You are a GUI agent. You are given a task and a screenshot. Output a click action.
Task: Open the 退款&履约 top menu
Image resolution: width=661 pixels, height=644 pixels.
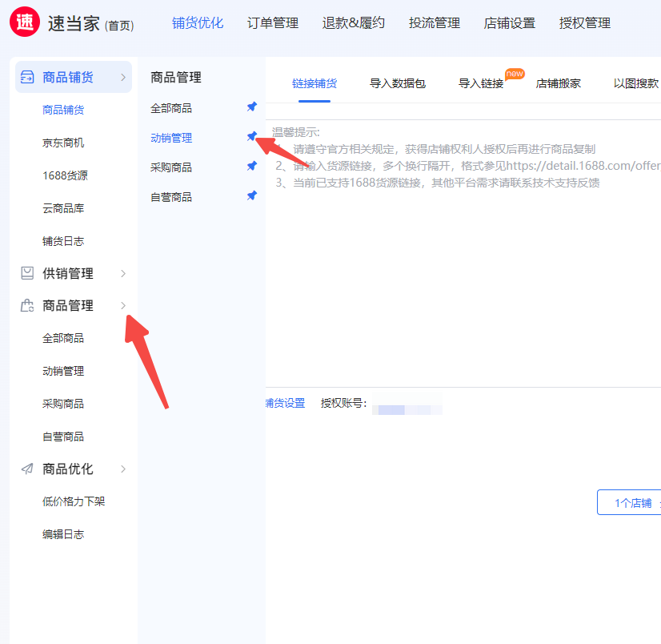353,22
